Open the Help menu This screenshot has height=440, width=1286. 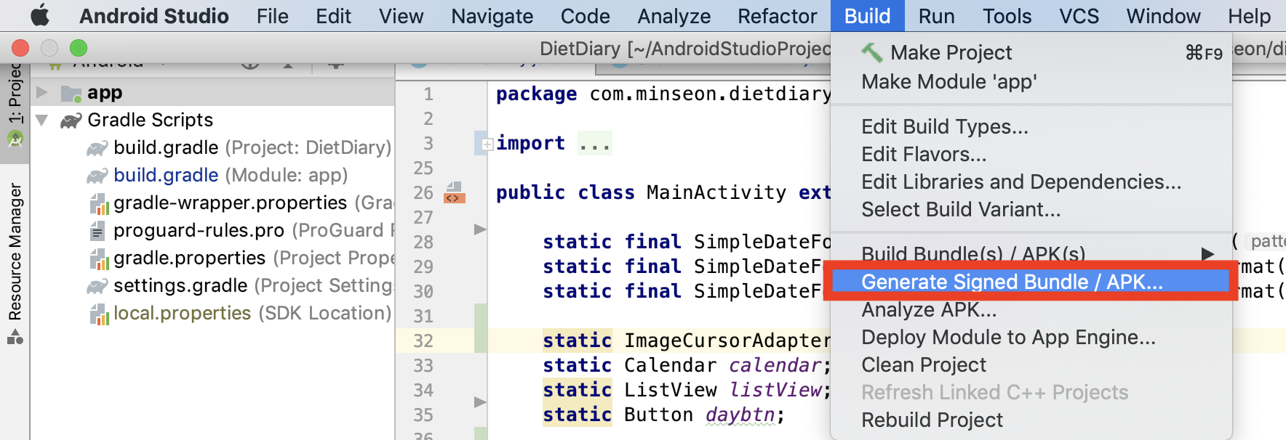1250,16
